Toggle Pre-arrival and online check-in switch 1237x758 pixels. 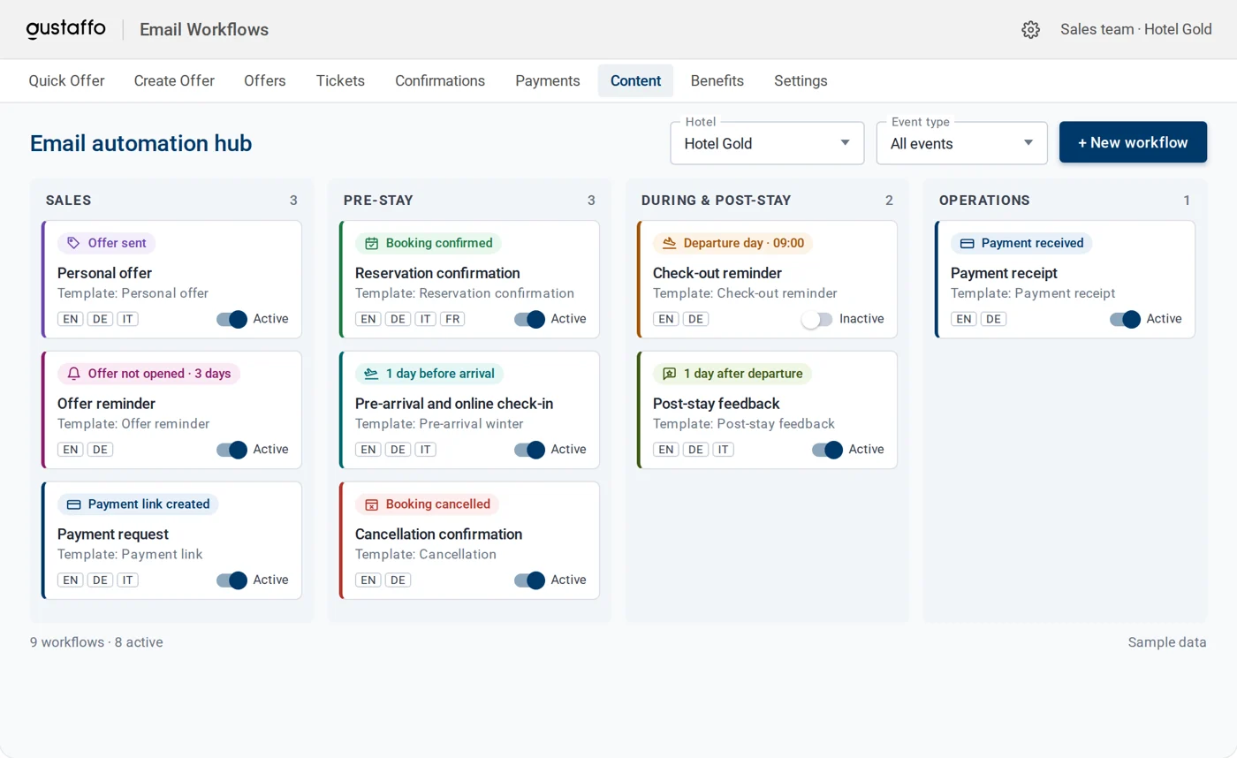tap(529, 450)
